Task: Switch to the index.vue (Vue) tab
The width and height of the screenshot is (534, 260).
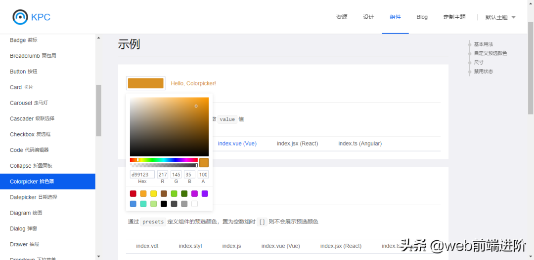Action: pyautogui.click(x=237, y=144)
